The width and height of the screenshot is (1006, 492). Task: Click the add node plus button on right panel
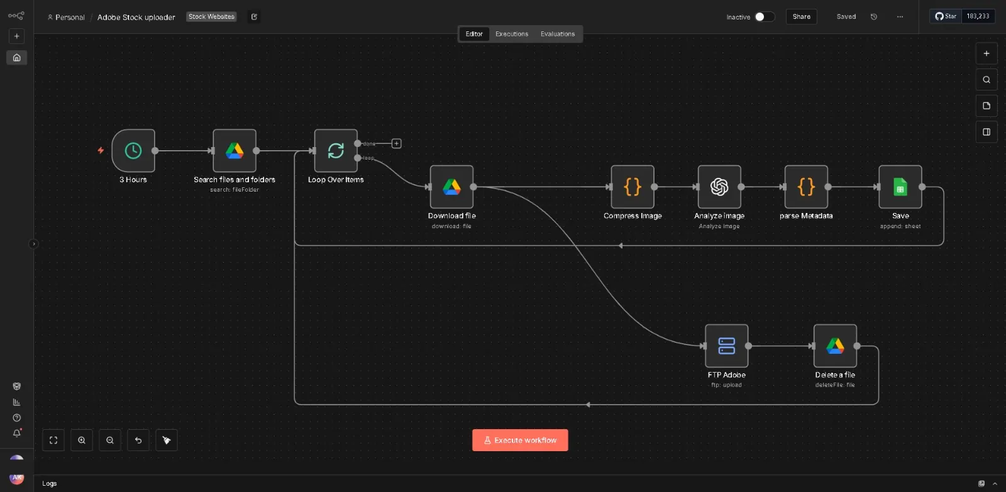[x=987, y=53]
